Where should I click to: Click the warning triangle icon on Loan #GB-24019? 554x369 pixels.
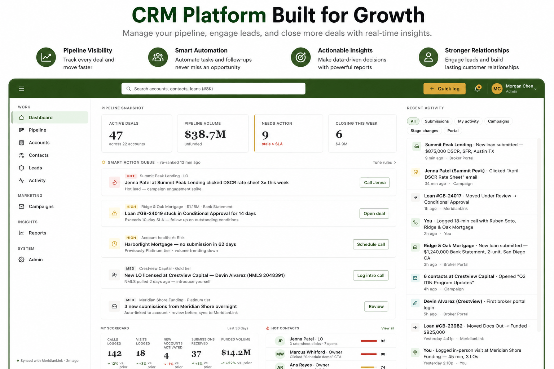(x=114, y=213)
